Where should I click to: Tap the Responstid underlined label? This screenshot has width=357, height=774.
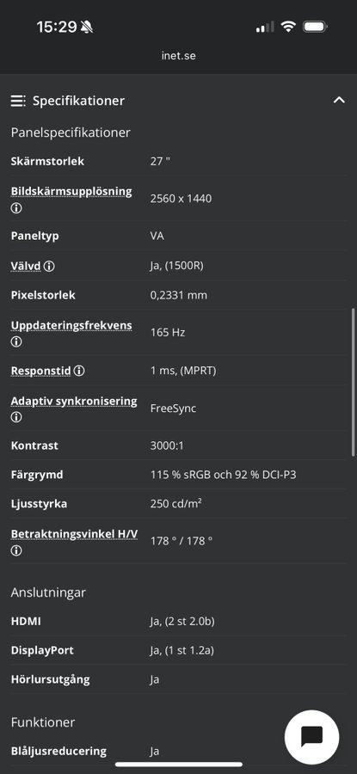[41, 371]
